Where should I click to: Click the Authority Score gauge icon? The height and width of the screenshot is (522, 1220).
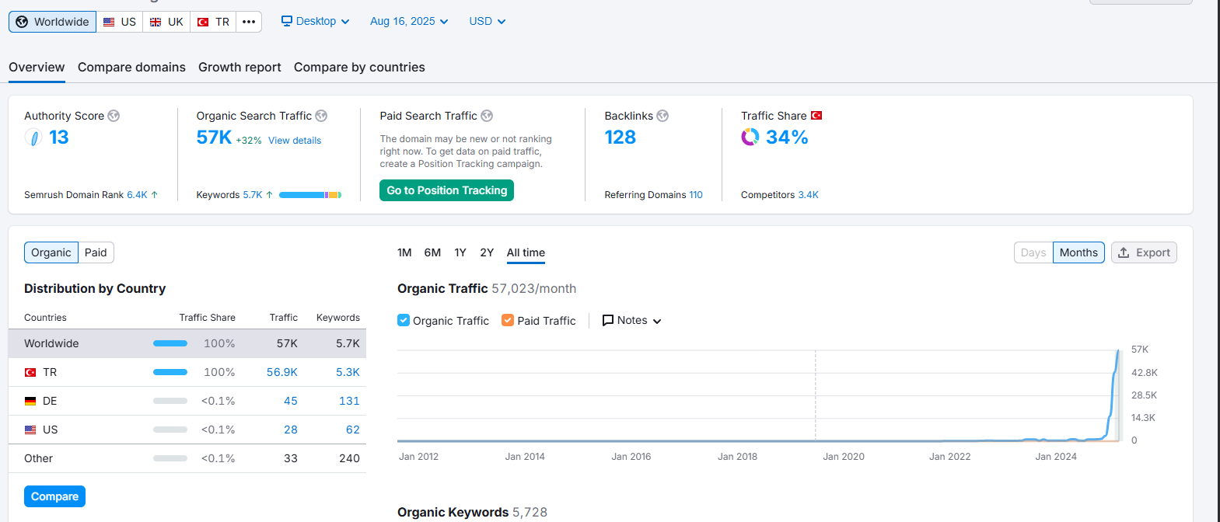tap(33, 137)
